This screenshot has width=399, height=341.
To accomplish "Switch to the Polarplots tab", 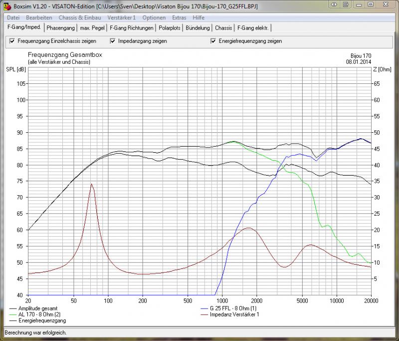I will [x=170, y=28].
